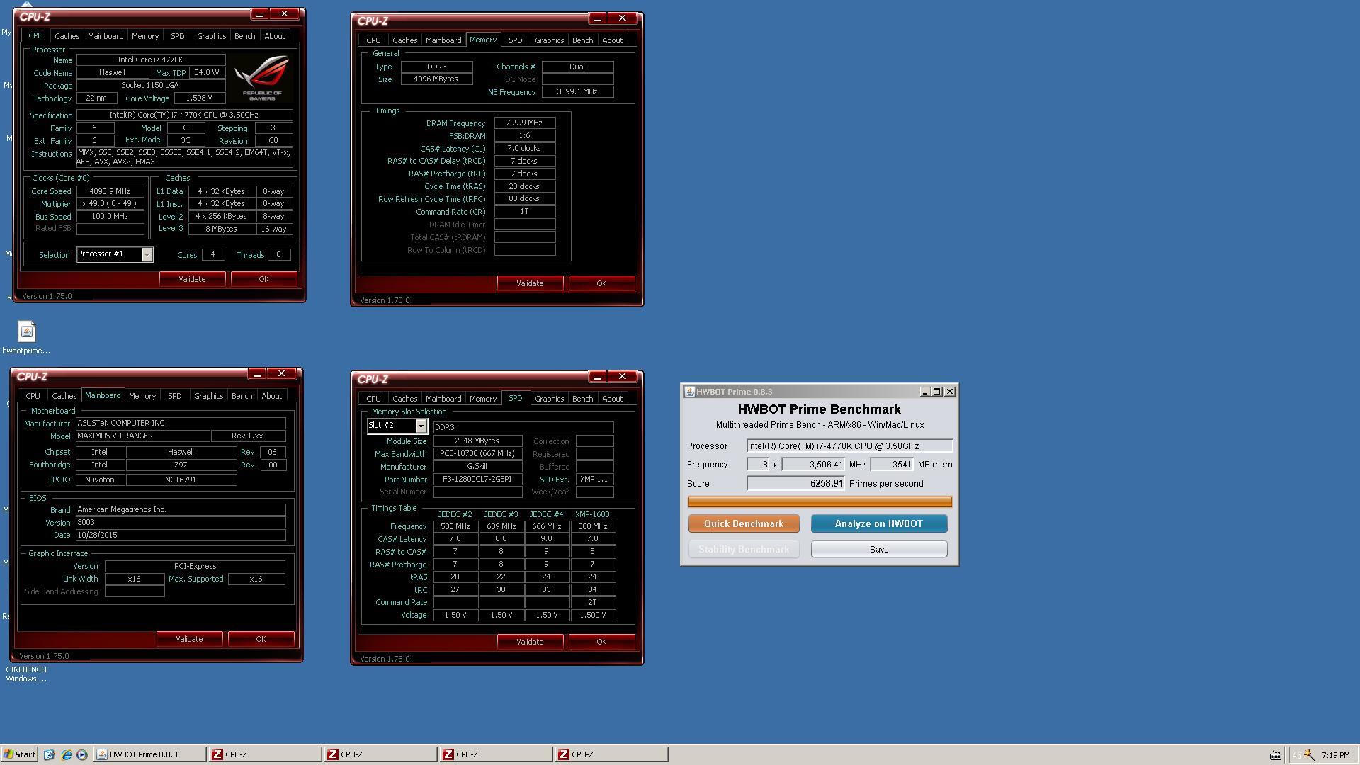The width and height of the screenshot is (1360, 765).
Task: Open the hwbotprime desktop icon
Action: [26, 337]
